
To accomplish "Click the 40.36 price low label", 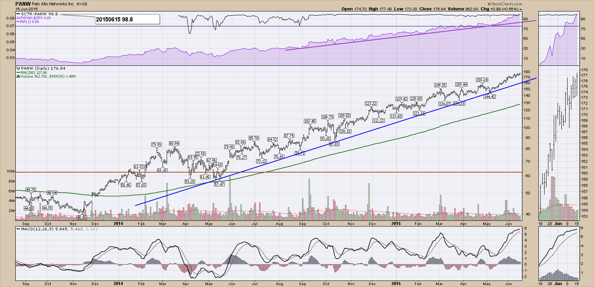I will click(81, 217).
